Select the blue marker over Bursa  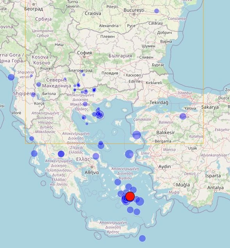183,116
